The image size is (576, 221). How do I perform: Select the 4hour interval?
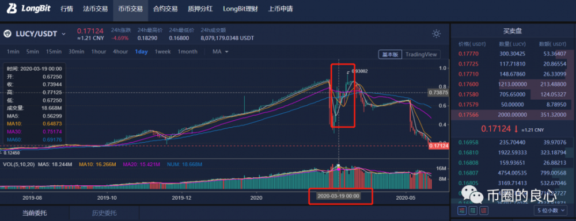[x=120, y=52]
